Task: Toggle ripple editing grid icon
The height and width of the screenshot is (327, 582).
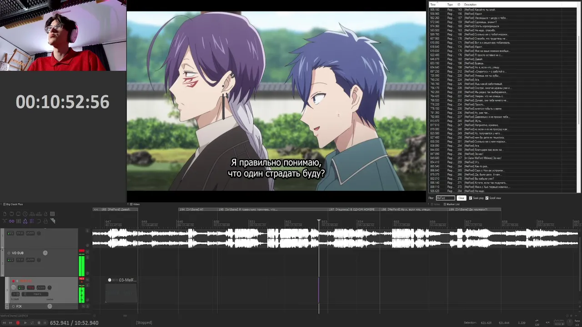Action: pyautogui.click(x=19, y=221)
